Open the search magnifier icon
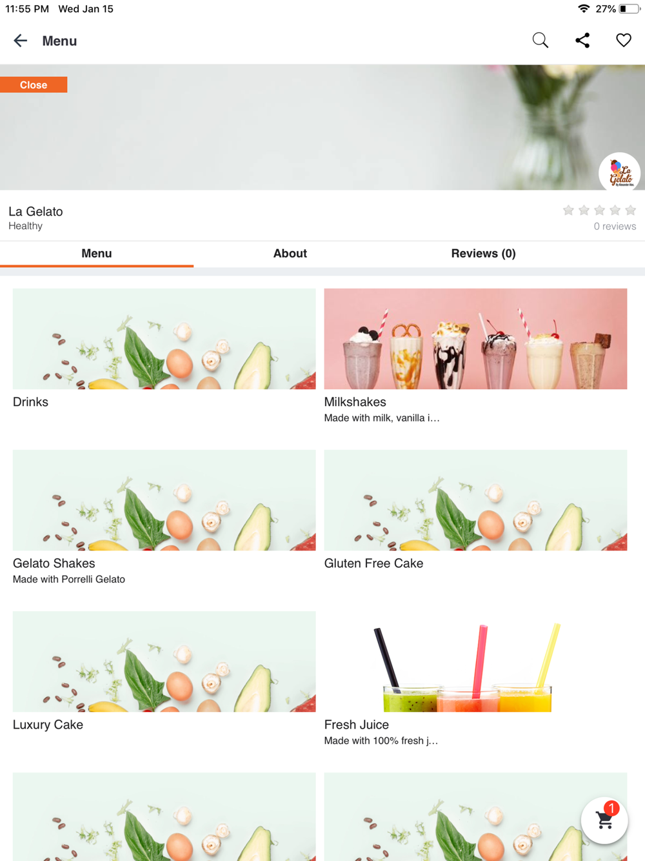 (x=541, y=41)
